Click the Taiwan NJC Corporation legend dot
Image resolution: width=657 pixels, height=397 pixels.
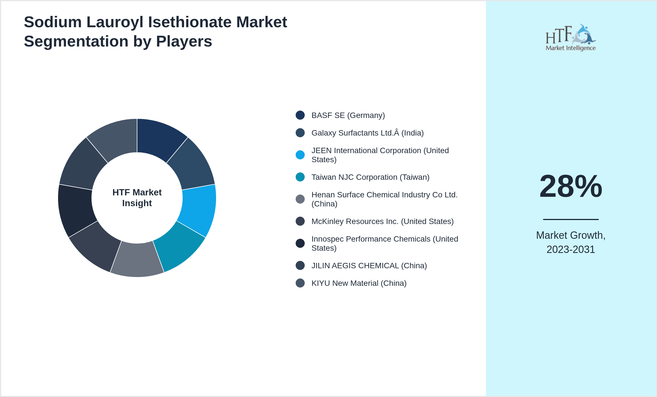point(300,177)
